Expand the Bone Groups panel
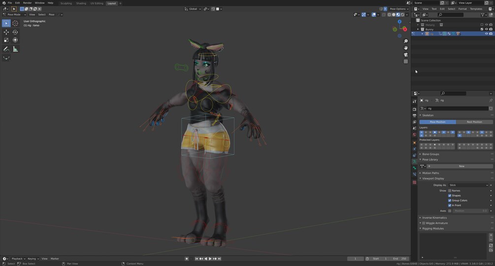495x266 pixels. [430, 154]
